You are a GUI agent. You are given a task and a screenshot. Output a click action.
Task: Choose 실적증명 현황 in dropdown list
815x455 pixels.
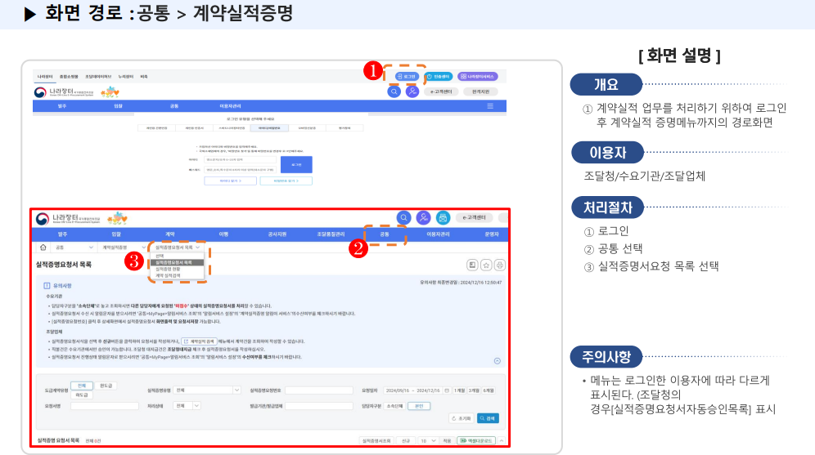coord(177,270)
